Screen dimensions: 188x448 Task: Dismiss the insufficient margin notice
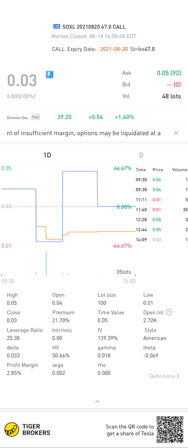(x=176, y=133)
